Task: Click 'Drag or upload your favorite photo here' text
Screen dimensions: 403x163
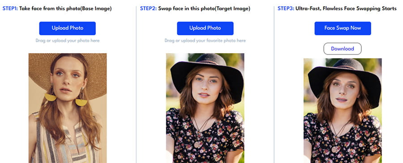Action: (205, 41)
